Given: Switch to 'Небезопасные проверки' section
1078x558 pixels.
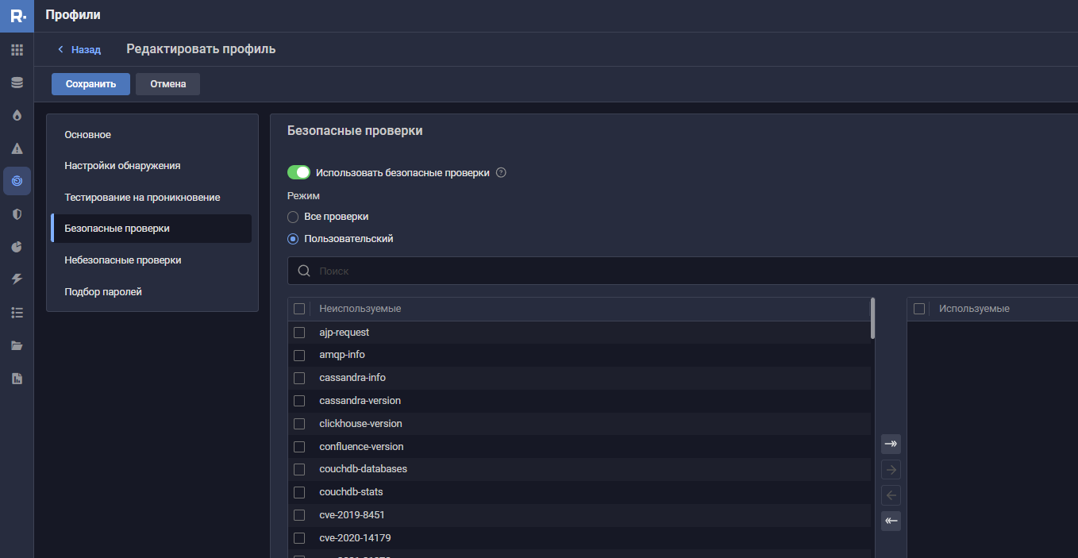Looking at the screenshot, I should (x=123, y=260).
